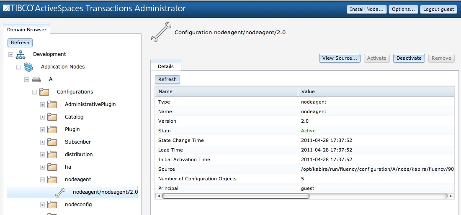The height and width of the screenshot is (215, 461).
Task: Open View Source... for the configuration
Action: 340,58
